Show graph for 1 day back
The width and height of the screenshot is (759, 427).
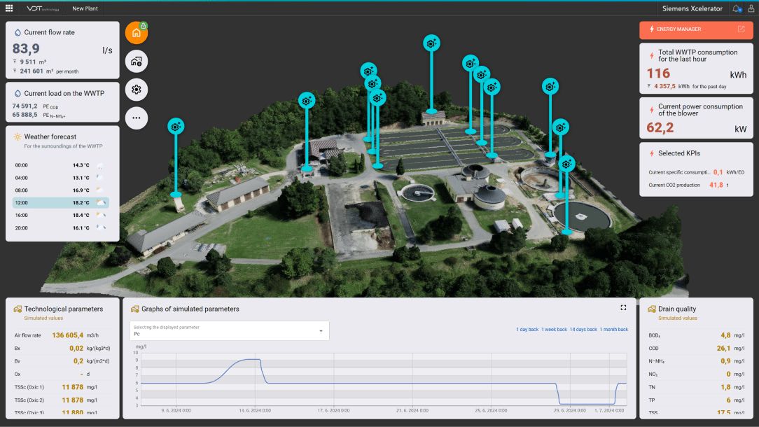click(x=527, y=329)
